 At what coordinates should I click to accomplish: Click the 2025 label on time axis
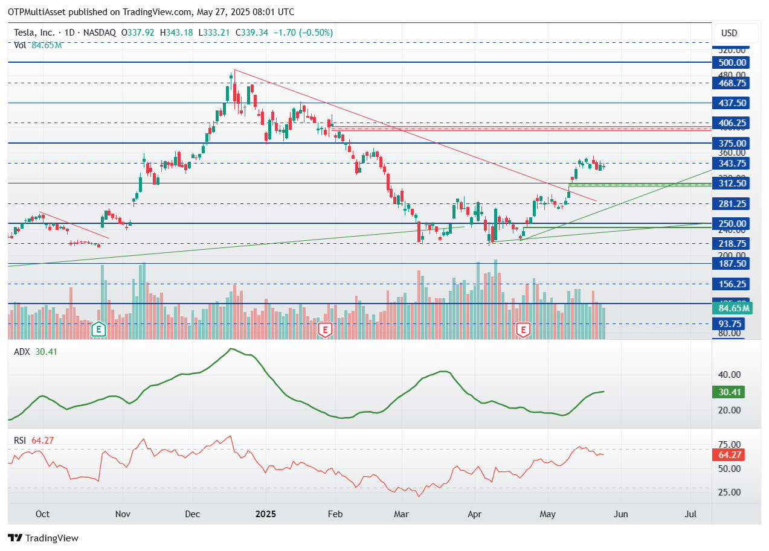click(x=266, y=514)
